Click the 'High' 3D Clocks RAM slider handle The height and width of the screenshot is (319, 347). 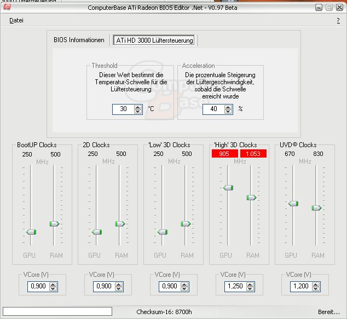[251, 198]
